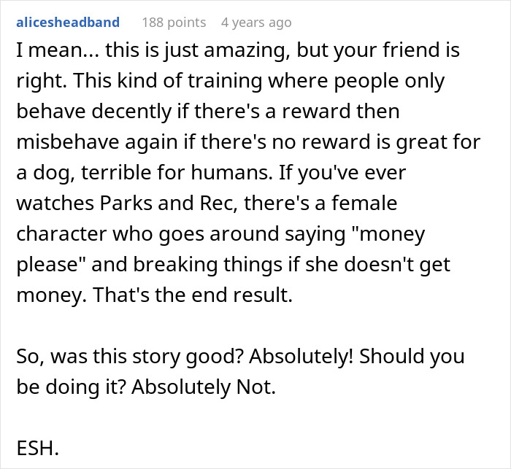Click the 188 points score

coord(174,23)
